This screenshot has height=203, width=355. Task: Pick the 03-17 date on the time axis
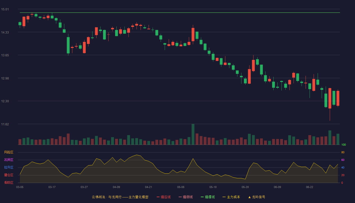tap(52, 187)
